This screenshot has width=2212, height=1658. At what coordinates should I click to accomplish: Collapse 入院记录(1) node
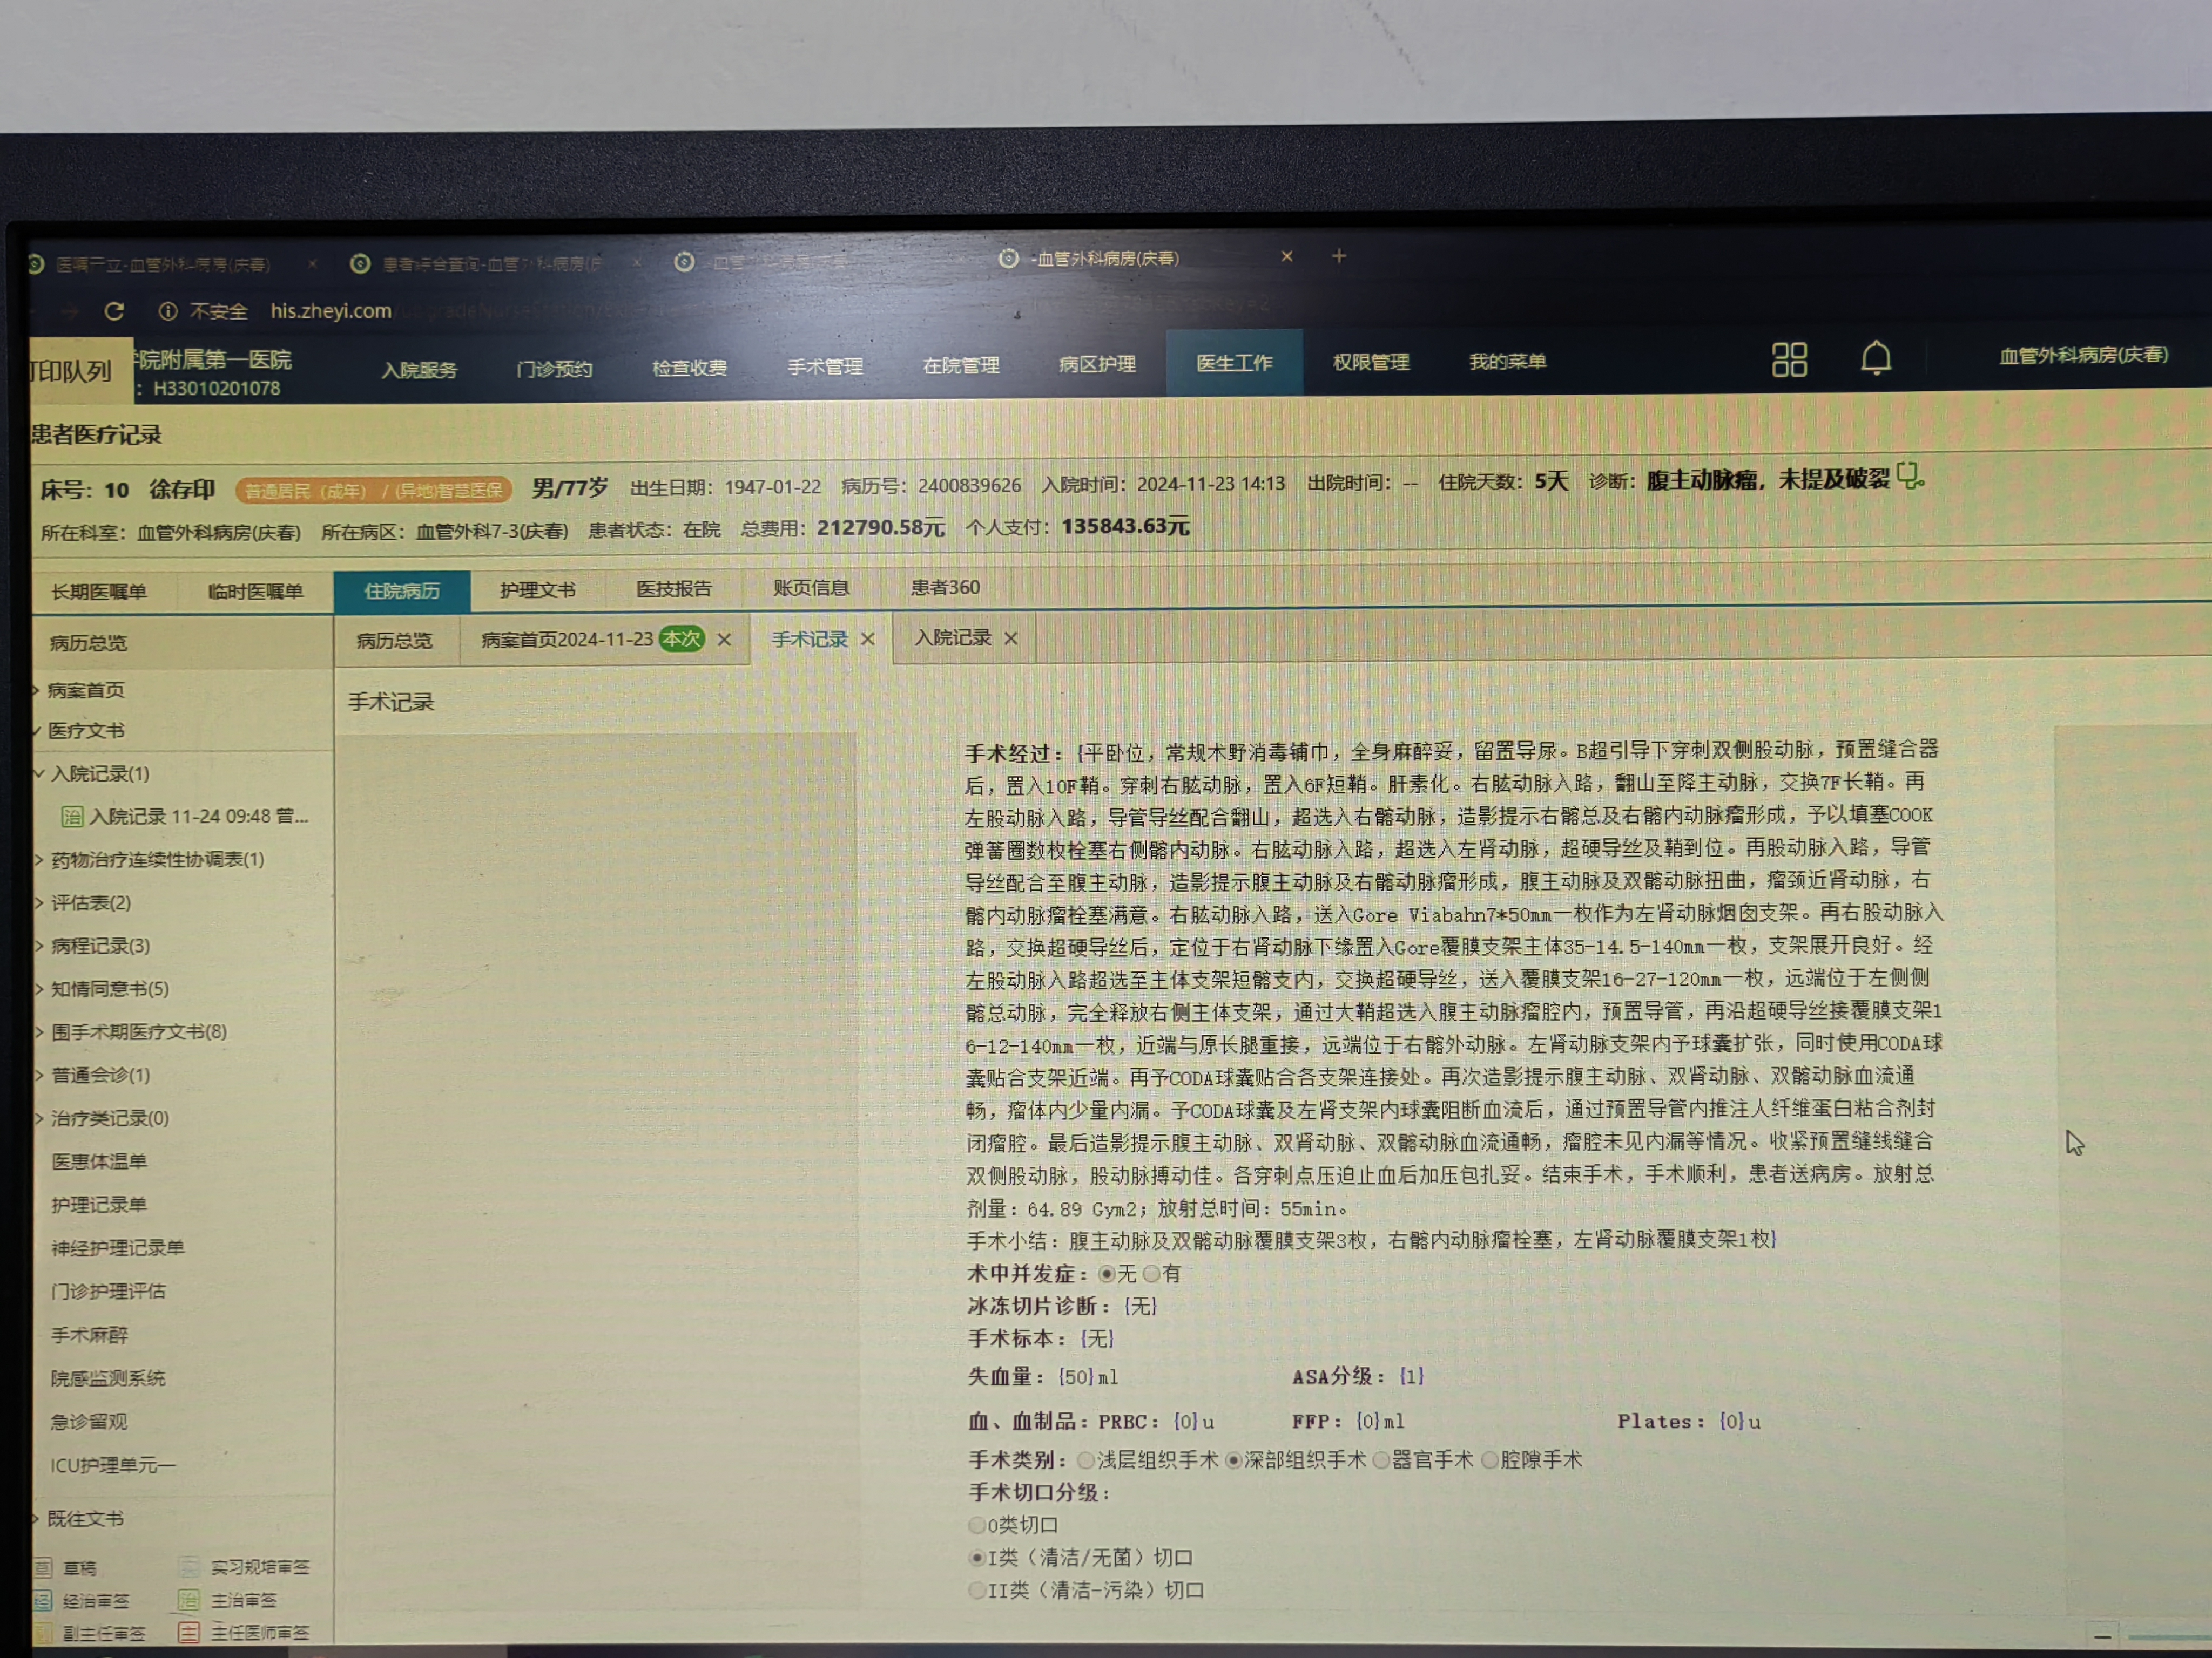pos(40,773)
